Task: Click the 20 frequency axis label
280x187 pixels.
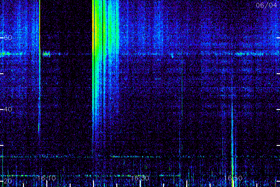Action: coord(8,181)
